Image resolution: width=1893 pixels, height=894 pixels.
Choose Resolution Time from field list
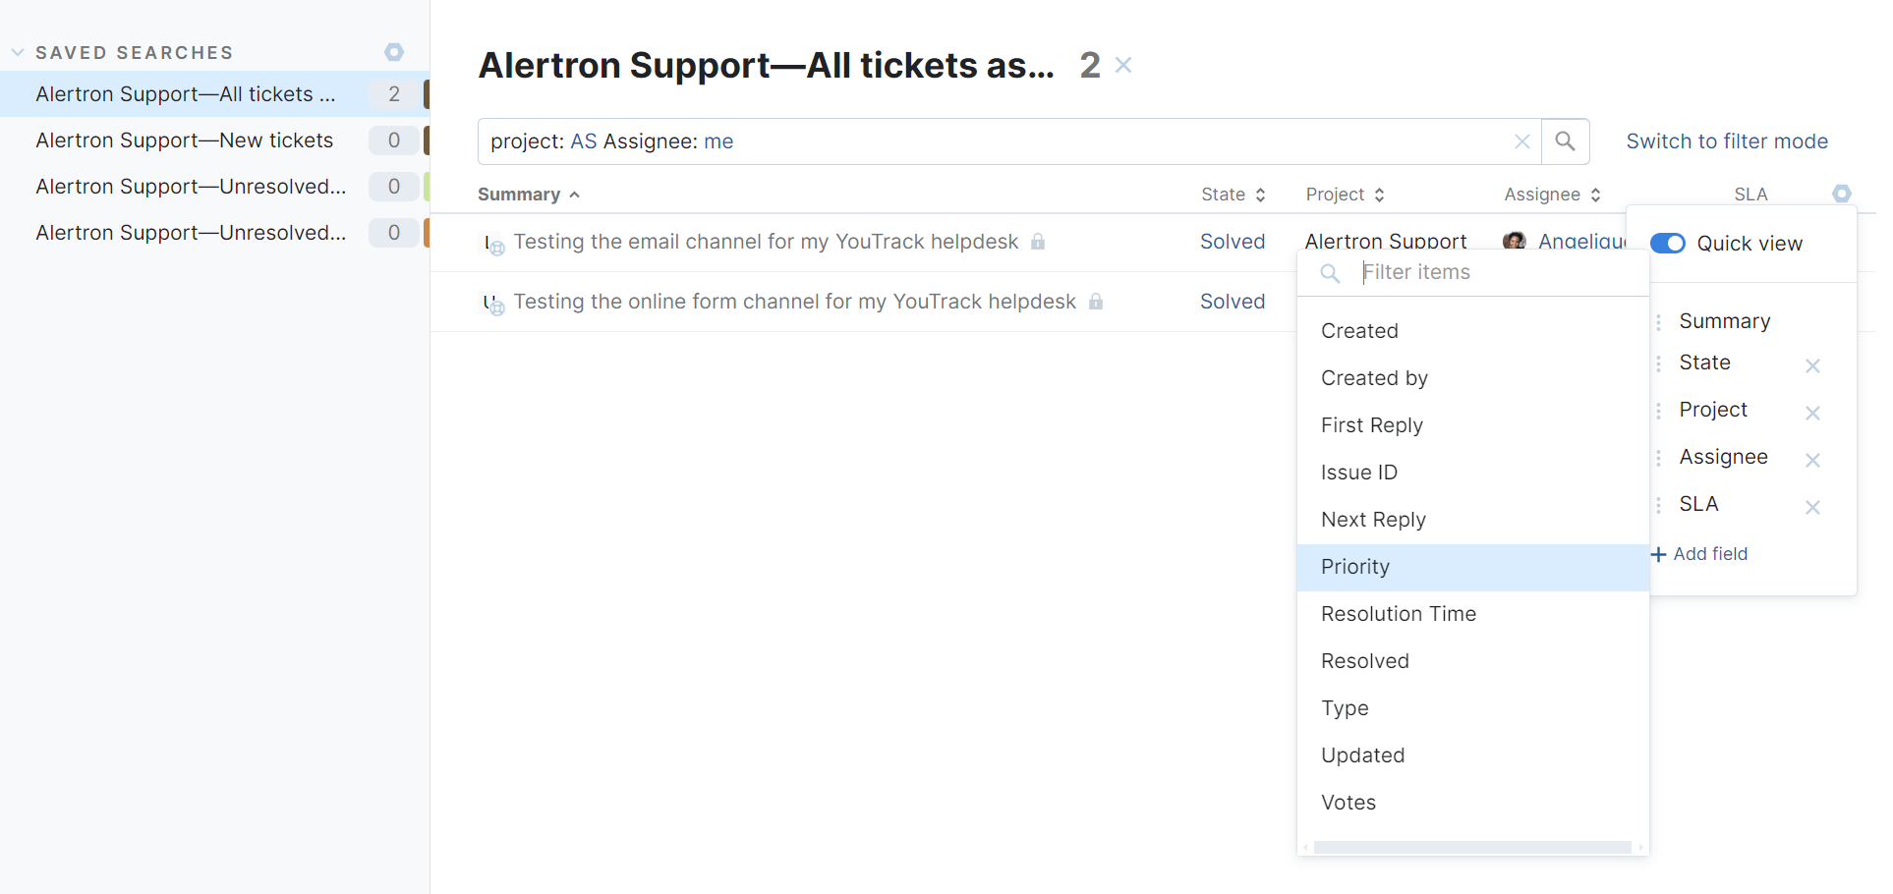(x=1472, y=614)
